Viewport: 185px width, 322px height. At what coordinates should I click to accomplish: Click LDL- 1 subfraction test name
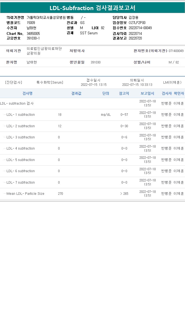tap(21, 115)
